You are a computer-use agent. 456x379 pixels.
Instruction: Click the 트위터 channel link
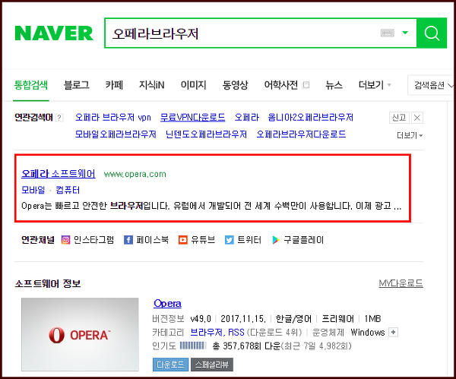(249, 240)
